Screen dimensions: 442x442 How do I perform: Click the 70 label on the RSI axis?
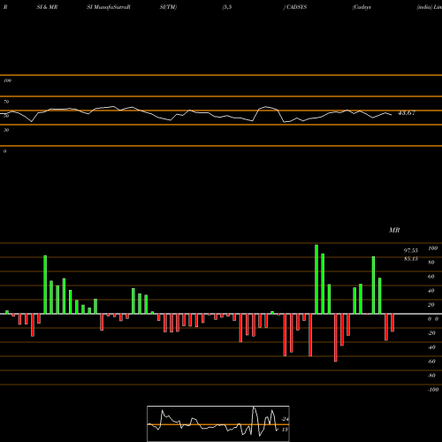click(x=6, y=102)
